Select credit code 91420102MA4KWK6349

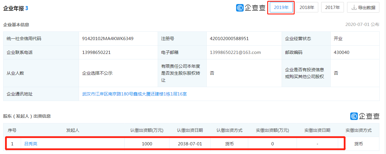click(108, 38)
